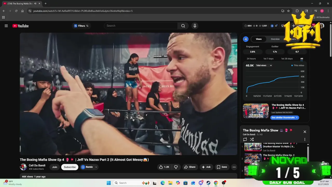This screenshot has width=332, height=187.
Task: Open All Bookmarks folder
Action: point(321,17)
